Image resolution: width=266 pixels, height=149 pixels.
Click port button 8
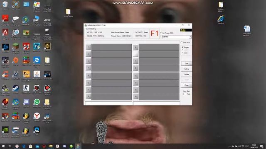(135, 68)
